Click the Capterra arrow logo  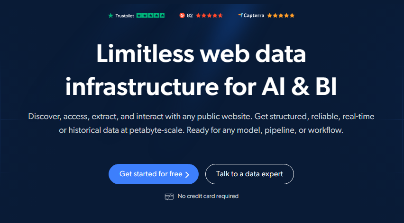[240, 15]
